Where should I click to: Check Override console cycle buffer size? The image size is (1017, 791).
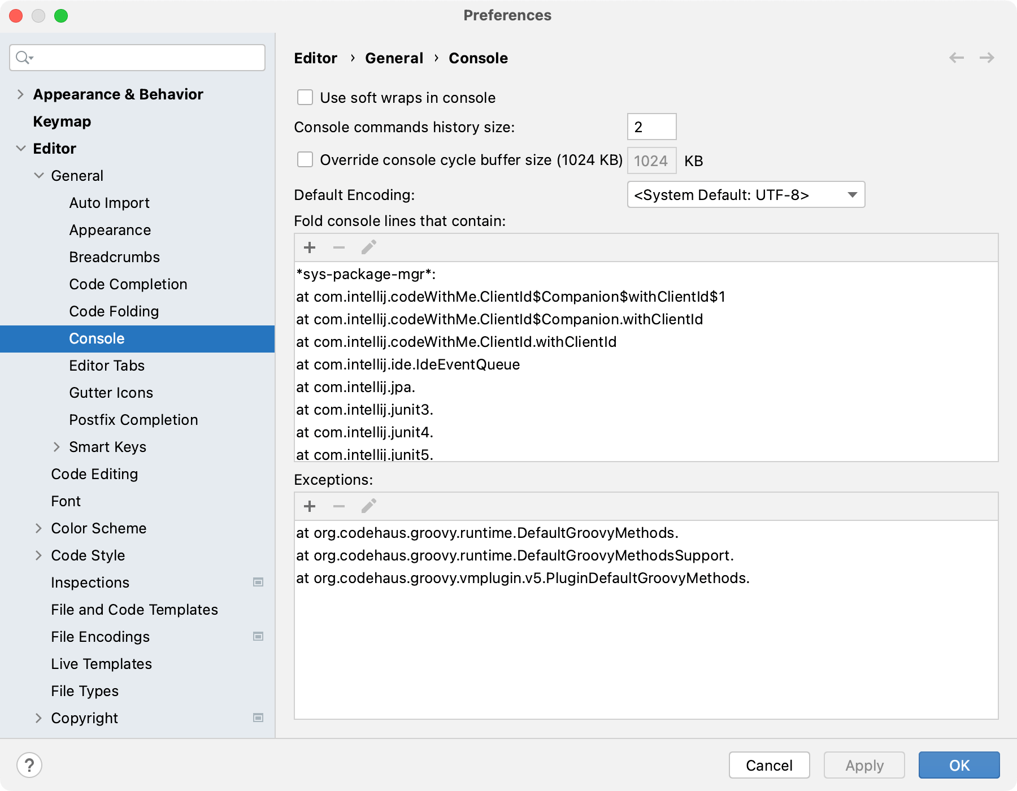click(305, 160)
